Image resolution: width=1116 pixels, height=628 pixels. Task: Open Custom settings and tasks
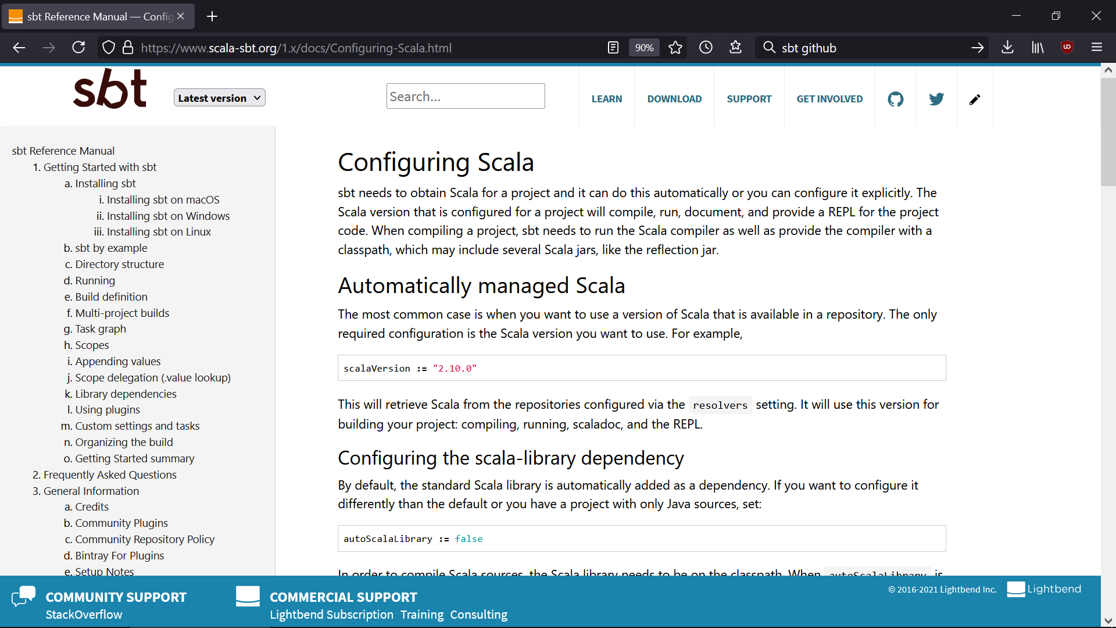click(x=137, y=426)
